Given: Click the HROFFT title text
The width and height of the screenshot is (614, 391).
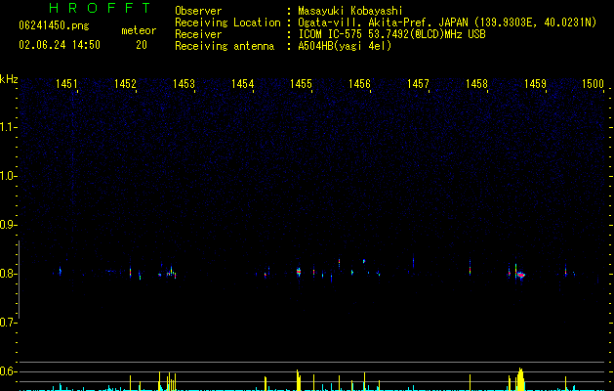Looking at the screenshot, I should coord(100,8).
